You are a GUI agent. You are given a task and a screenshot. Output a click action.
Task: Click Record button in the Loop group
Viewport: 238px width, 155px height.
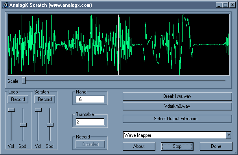tap(18, 99)
